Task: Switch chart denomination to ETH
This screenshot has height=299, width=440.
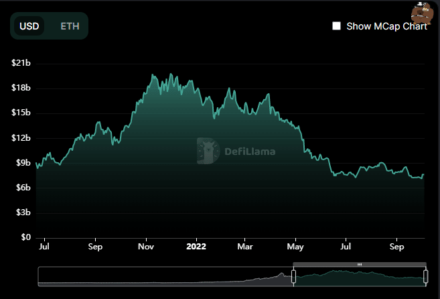Action: [70, 26]
